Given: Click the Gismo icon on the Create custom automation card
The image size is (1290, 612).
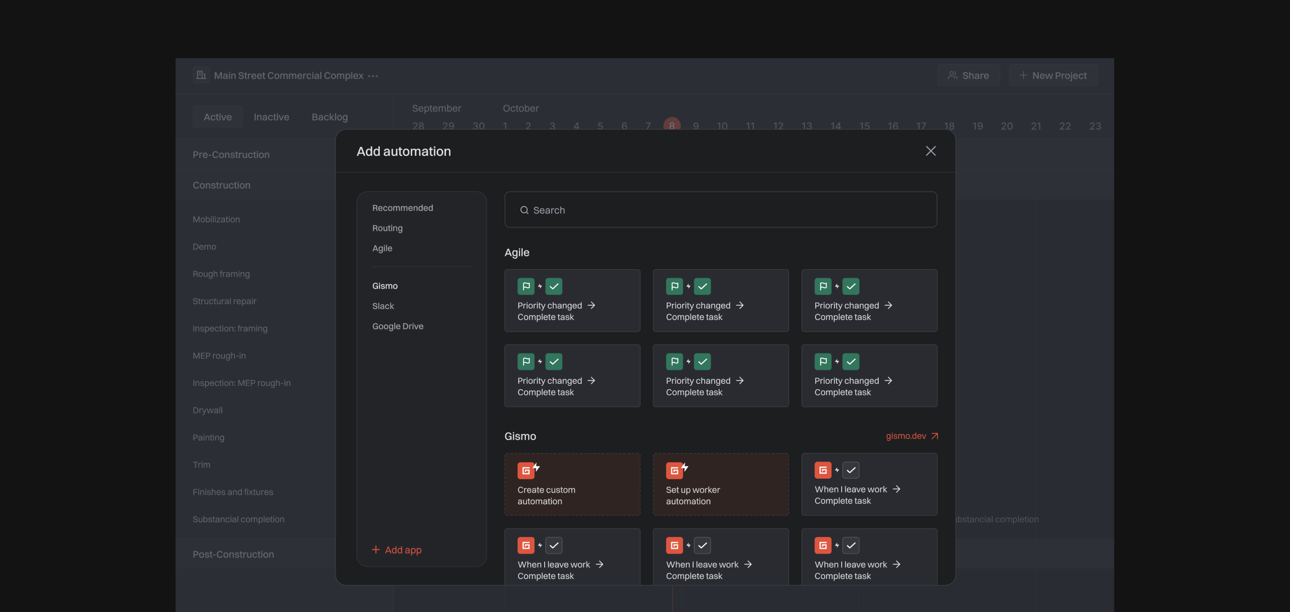Looking at the screenshot, I should click(x=526, y=471).
